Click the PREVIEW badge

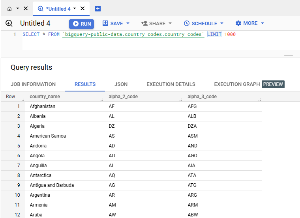coord(273,84)
